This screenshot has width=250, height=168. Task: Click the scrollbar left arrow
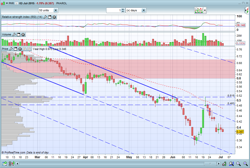(x=17, y=164)
